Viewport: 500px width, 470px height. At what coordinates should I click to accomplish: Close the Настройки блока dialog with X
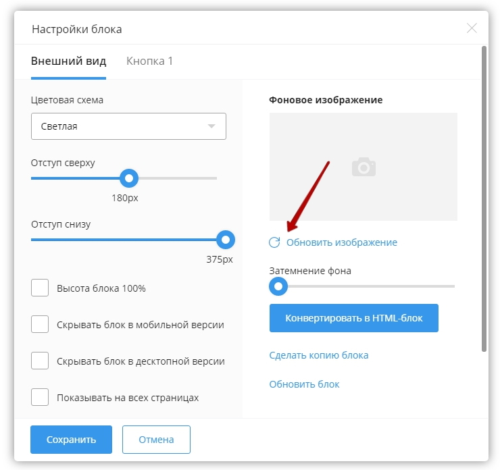coord(472,28)
